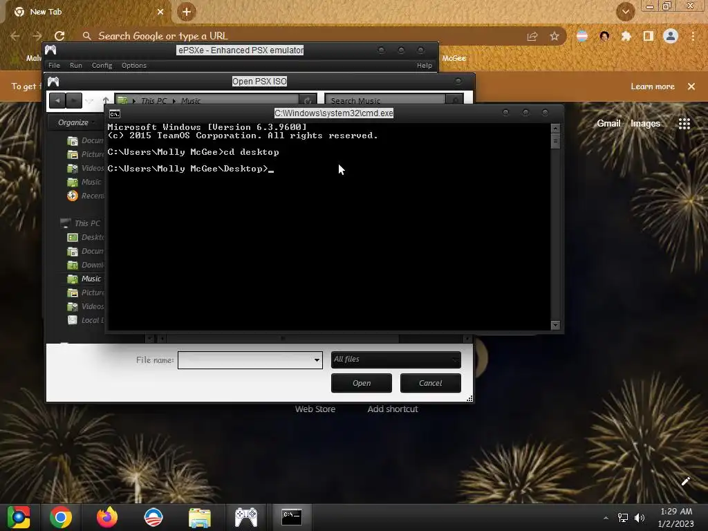Open the ePSXe Config menu
Viewport: 708px width, 531px height.
point(102,66)
